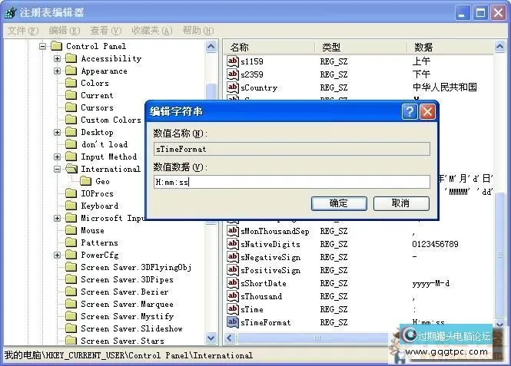
Task: Open the 文件(F) menu
Action: [23, 31]
